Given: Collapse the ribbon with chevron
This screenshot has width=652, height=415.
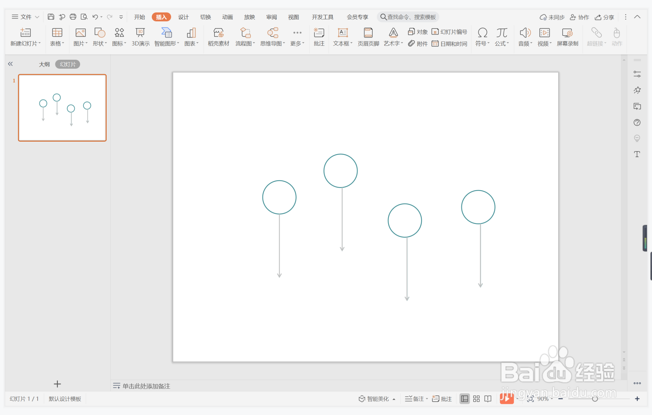Looking at the screenshot, I should (x=637, y=17).
